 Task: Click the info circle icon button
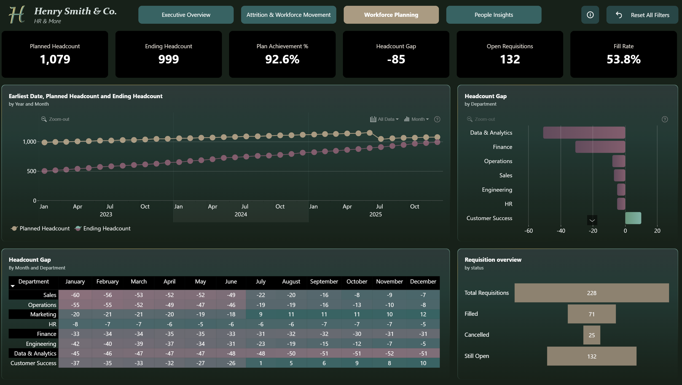[x=590, y=15]
